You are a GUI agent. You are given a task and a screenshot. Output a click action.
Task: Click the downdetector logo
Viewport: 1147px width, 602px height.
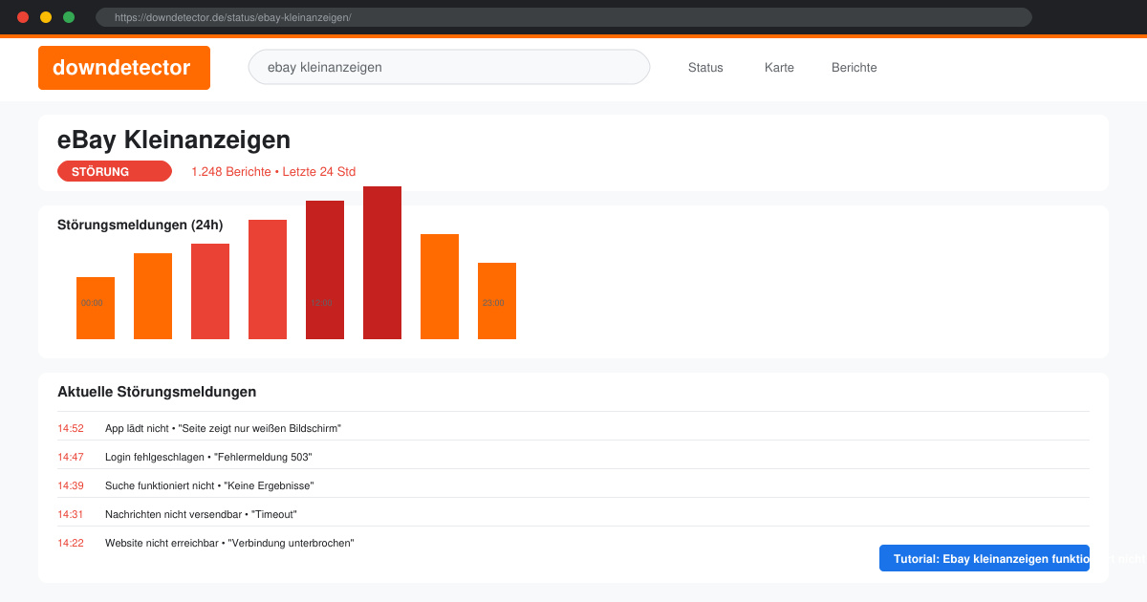(124, 68)
